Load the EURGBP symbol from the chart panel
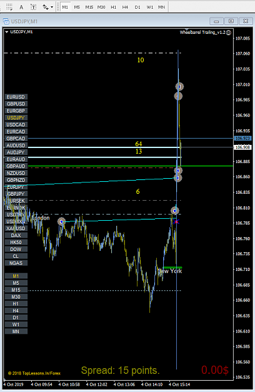Screen dimensions: 255x392 16,111
